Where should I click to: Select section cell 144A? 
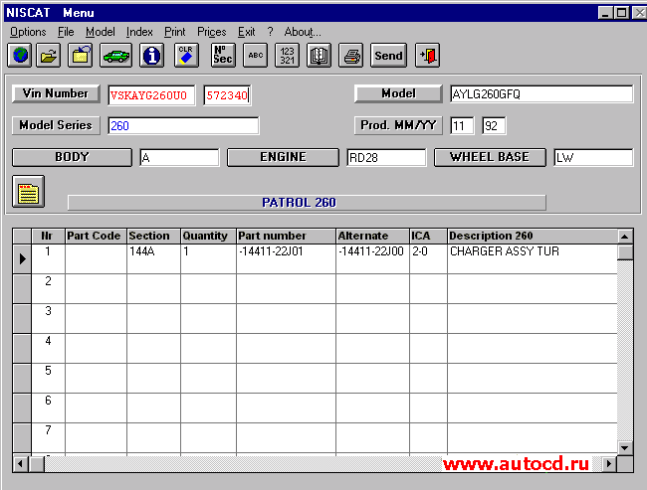click(153, 258)
